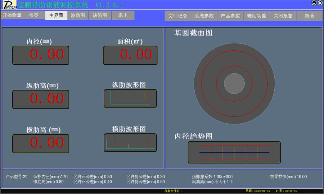The image size is (324, 194).
Task: Click the 内径趋势图 trend chart
Action: click(234, 152)
